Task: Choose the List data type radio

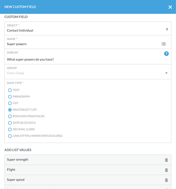Action: 10,103
